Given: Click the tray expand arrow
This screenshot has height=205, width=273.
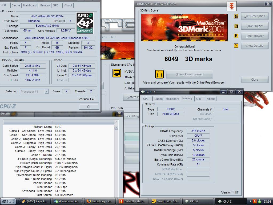Looking at the screenshot, I should 250,201.
